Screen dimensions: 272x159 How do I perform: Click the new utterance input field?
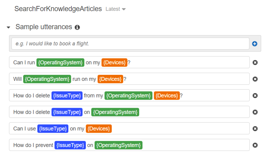[130, 44]
